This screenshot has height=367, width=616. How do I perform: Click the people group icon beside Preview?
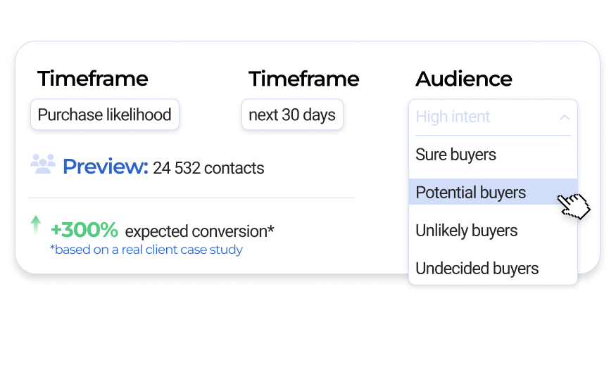pos(43,165)
